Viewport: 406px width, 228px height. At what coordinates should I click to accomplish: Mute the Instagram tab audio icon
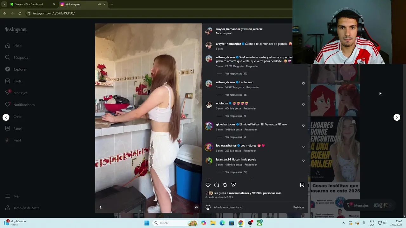99,4
